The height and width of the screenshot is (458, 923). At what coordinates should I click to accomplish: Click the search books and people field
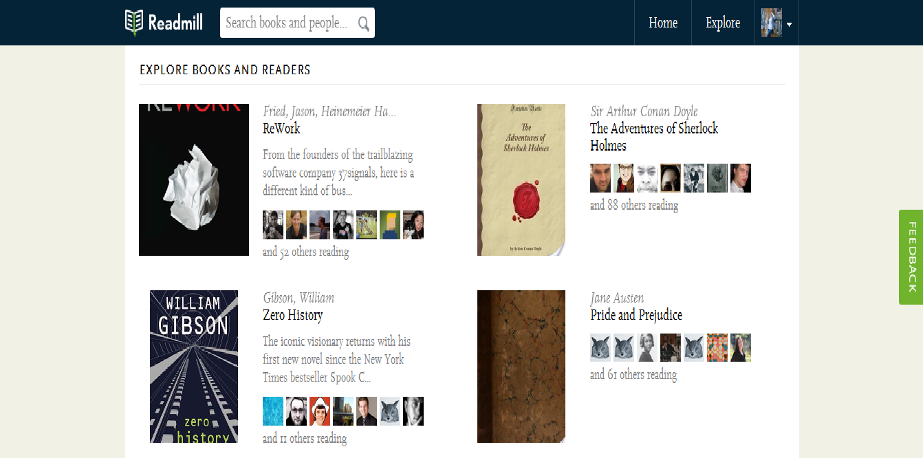tap(297, 23)
